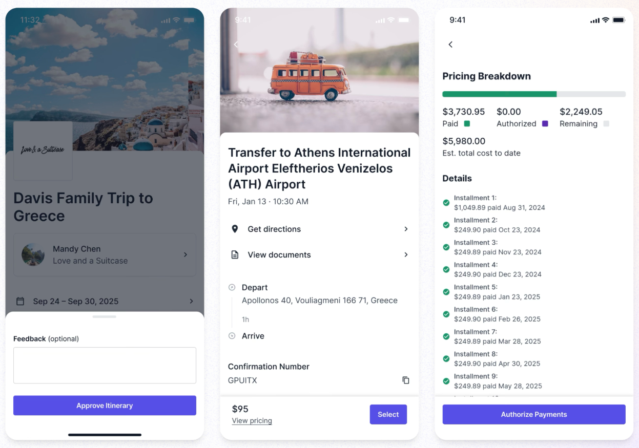This screenshot has height=448, width=639.
Task: Tap the Approve Itinerary button
Action: [105, 406]
